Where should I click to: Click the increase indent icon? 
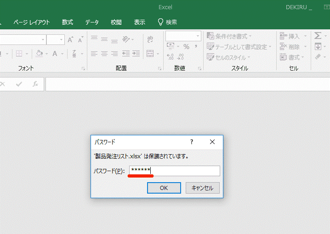click(136, 54)
